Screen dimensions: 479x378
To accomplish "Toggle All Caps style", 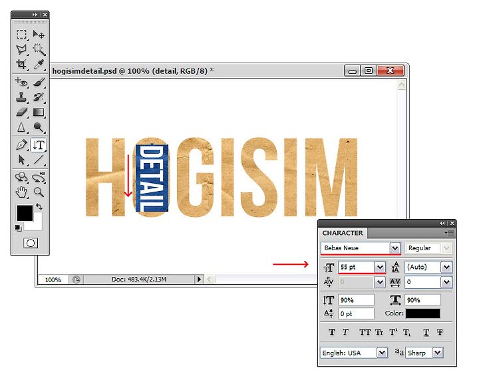I will (x=365, y=332).
